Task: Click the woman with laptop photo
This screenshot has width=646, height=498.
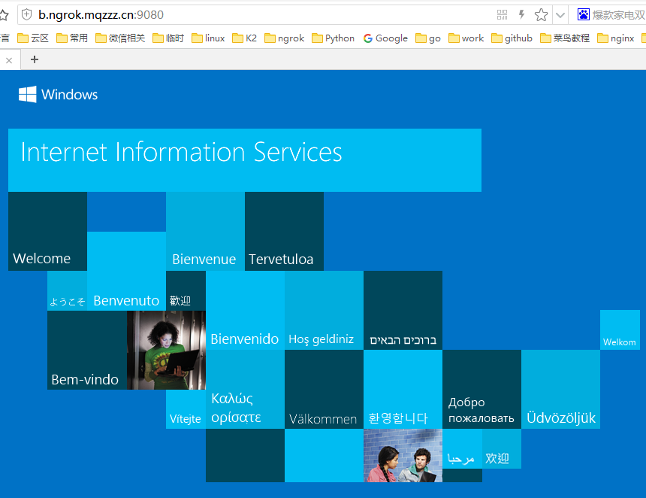Action: (x=166, y=350)
